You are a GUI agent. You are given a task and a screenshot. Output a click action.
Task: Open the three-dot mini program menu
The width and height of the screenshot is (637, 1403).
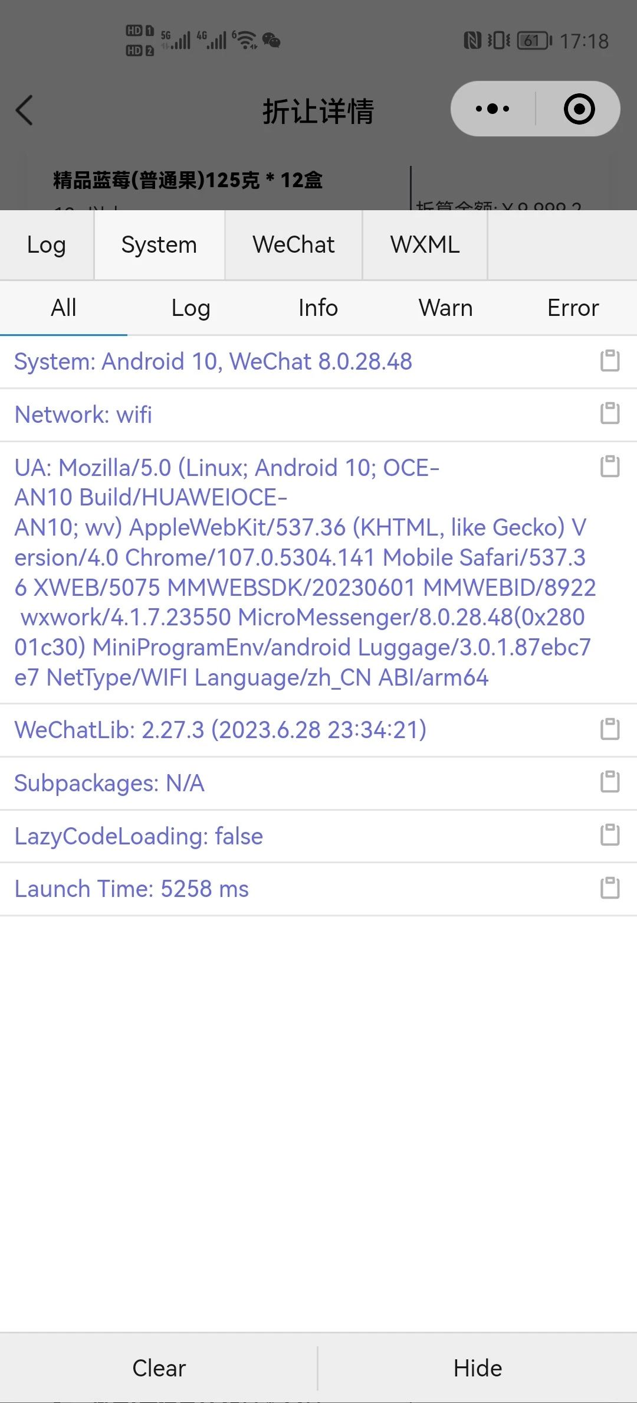492,109
